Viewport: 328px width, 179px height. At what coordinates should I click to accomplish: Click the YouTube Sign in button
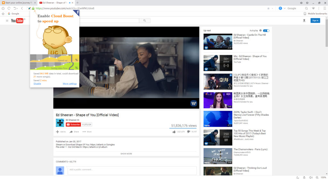tap(315, 20)
